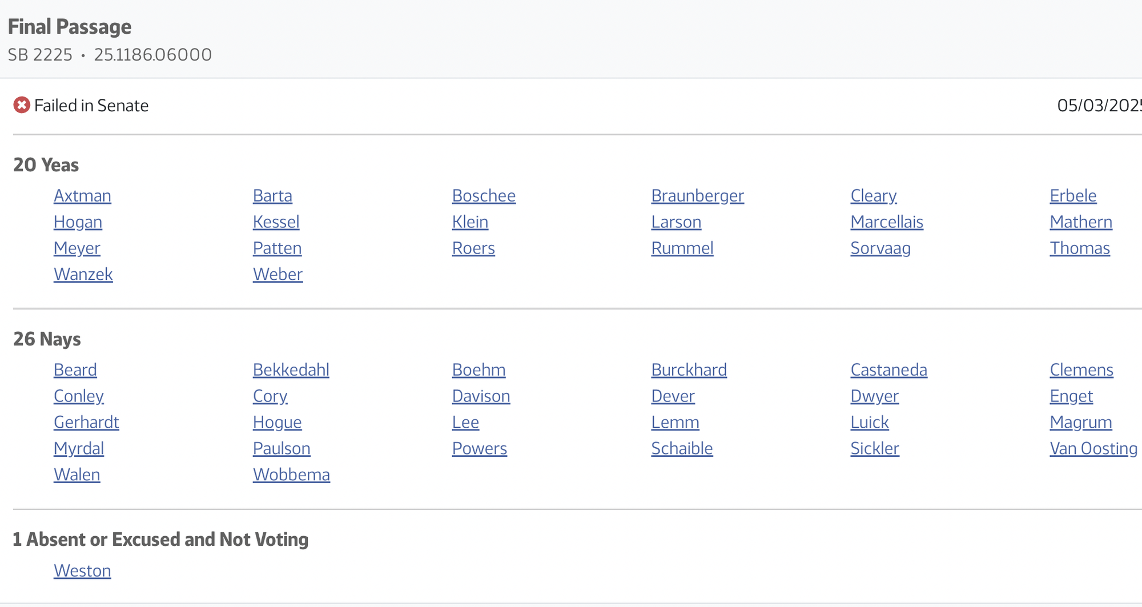Open senator Axtman's link
The image size is (1142, 607).
[82, 195]
